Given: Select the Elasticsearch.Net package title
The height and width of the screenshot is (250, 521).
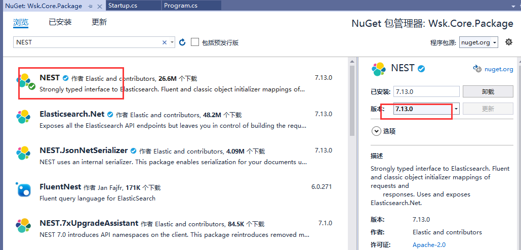Looking at the screenshot, I should (72, 114).
